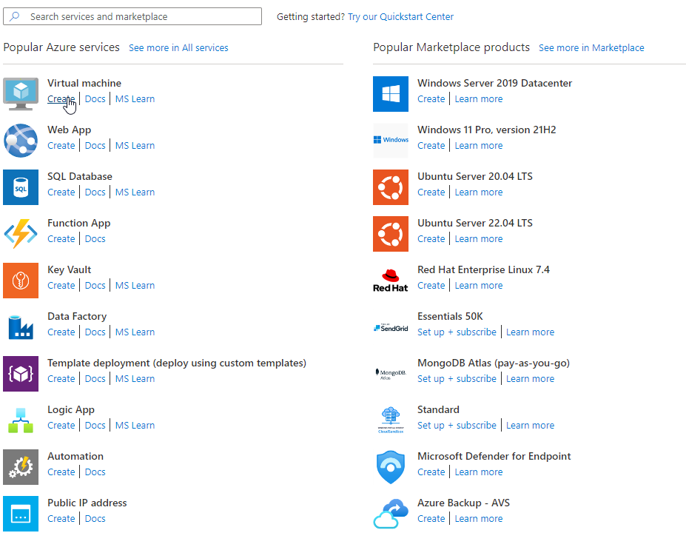The image size is (686, 550).
Task: Learn more about Essentials 50K
Action: [531, 332]
